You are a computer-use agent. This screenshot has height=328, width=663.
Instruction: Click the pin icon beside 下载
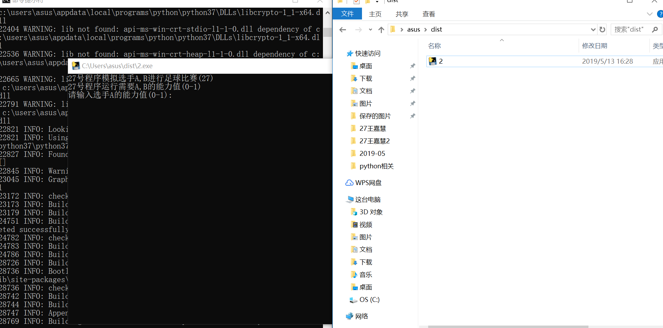click(413, 79)
